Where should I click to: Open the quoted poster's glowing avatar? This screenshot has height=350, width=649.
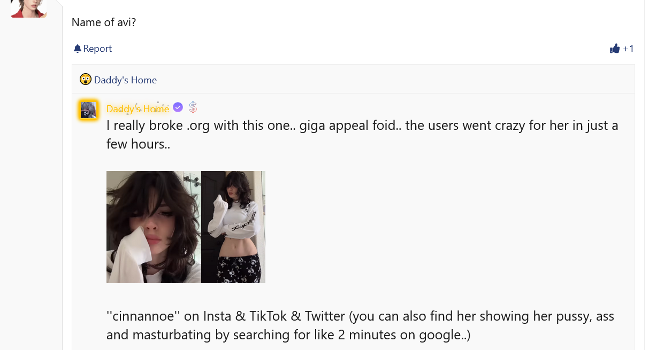[88, 110]
